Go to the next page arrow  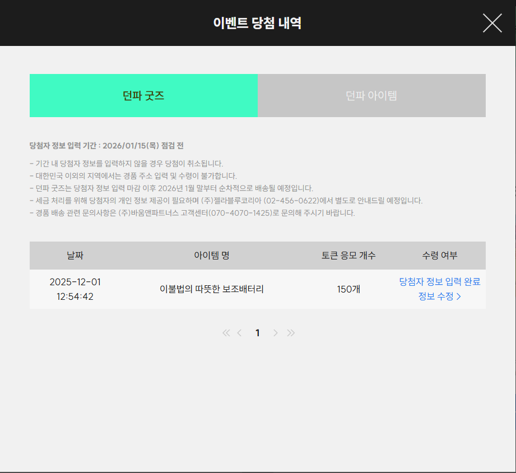pyautogui.click(x=275, y=333)
